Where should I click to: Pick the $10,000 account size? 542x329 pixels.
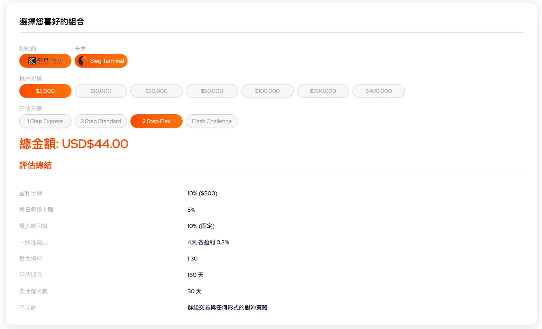click(x=101, y=91)
